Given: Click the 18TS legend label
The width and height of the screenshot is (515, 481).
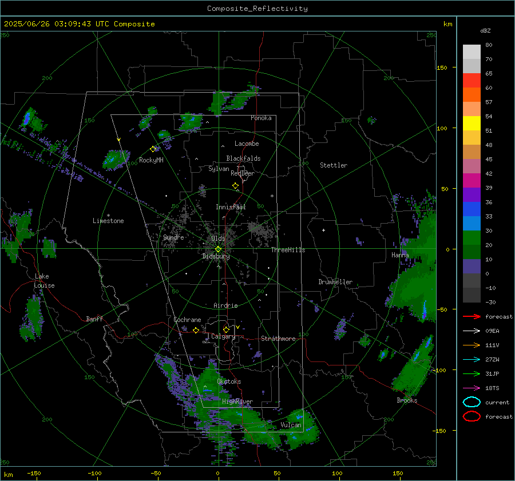Looking at the screenshot, I should coord(492,388).
